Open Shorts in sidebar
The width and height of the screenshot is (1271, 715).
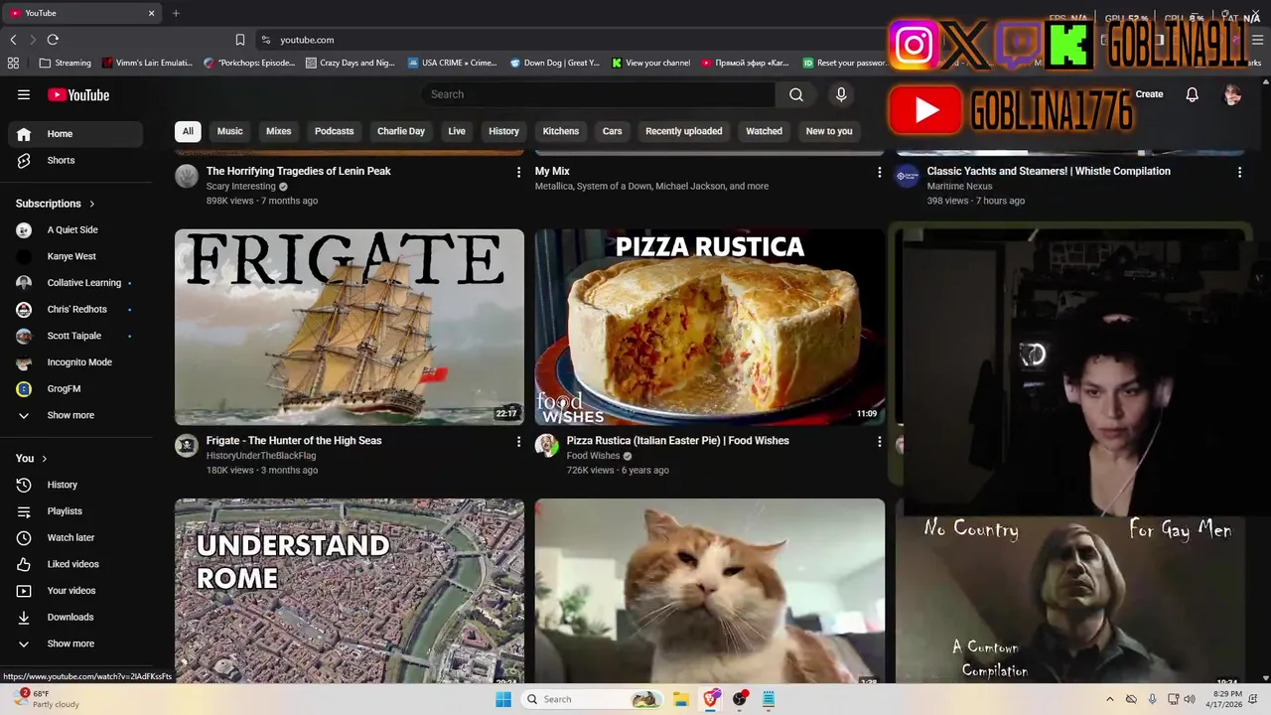(x=75, y=161)
